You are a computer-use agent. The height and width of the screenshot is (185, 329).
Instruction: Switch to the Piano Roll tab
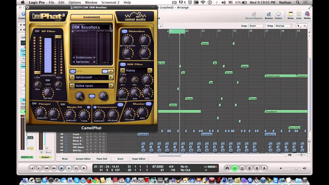click(102, 159)
